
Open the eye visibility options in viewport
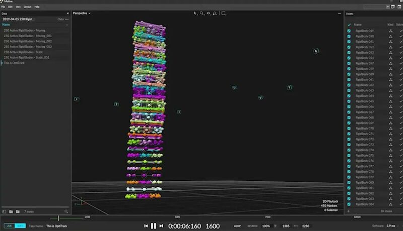(208, 13)
